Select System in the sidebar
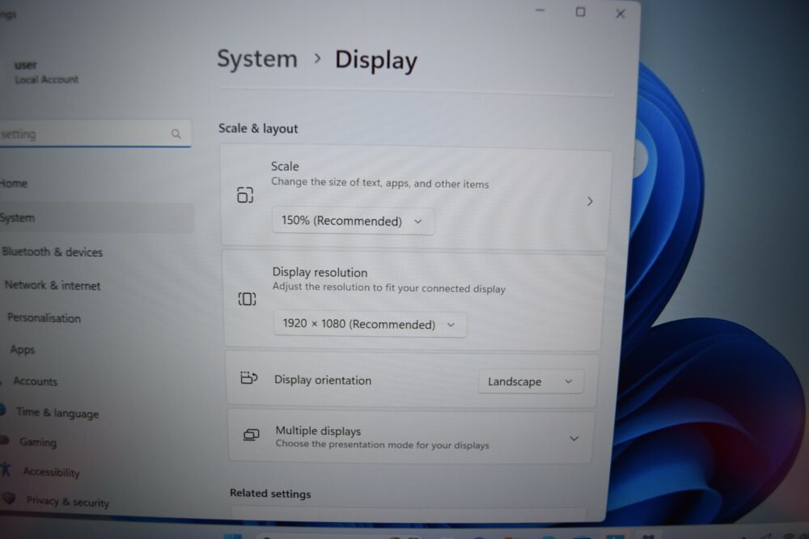This screenshot has height=539, width=809. pos(97,218)
